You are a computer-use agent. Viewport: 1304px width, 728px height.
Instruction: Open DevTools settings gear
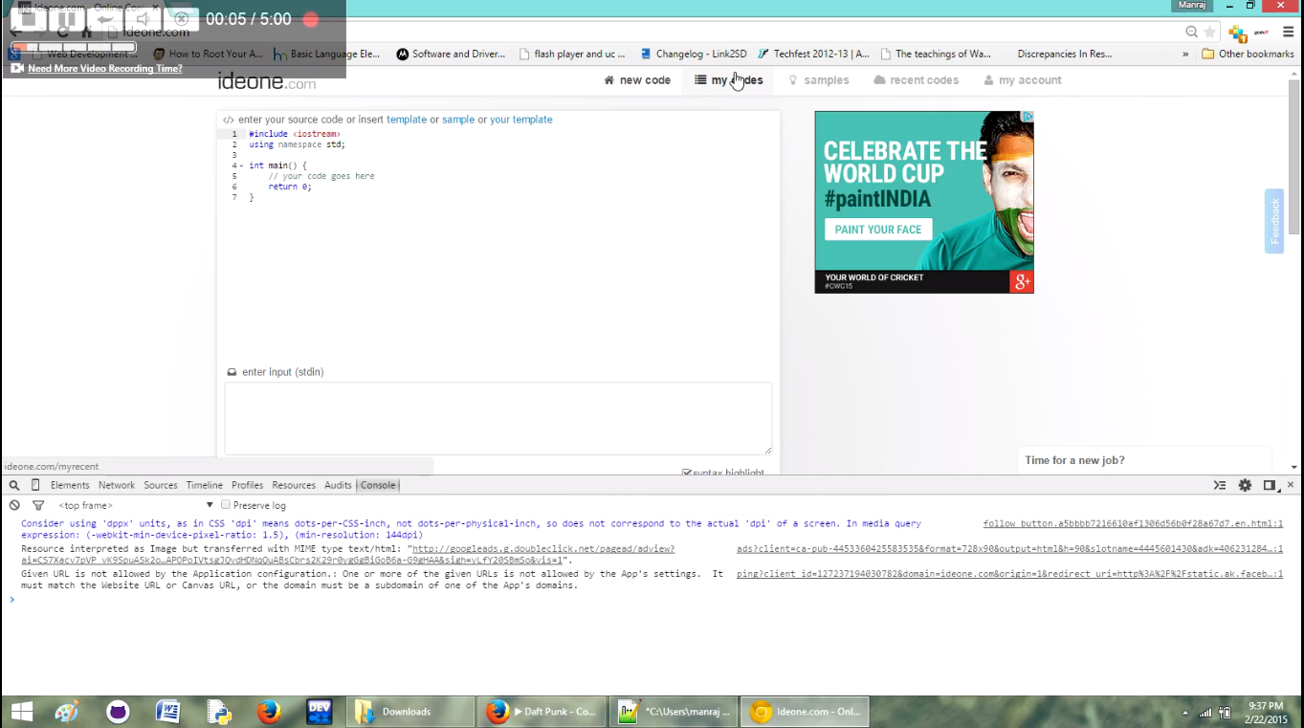point(1245,486)
